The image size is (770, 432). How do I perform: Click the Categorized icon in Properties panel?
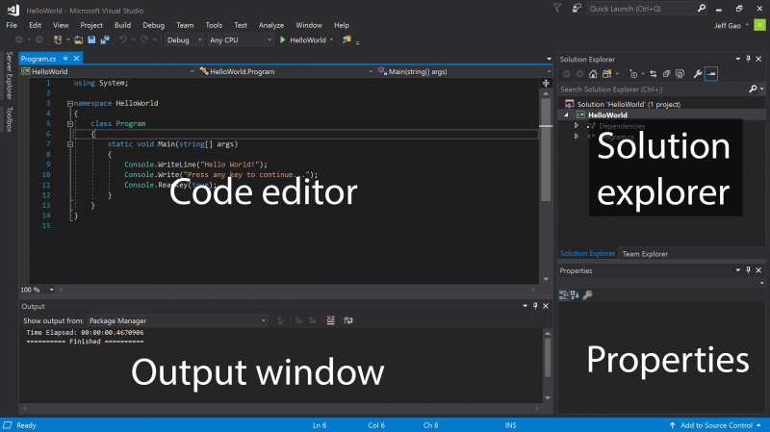point(563,294)
